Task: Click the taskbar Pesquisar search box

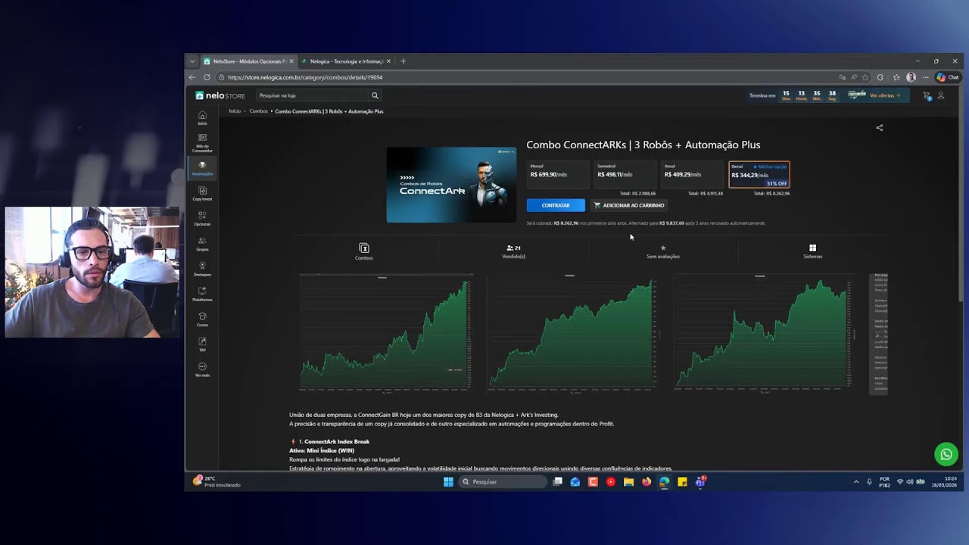Action: (503, 481)
